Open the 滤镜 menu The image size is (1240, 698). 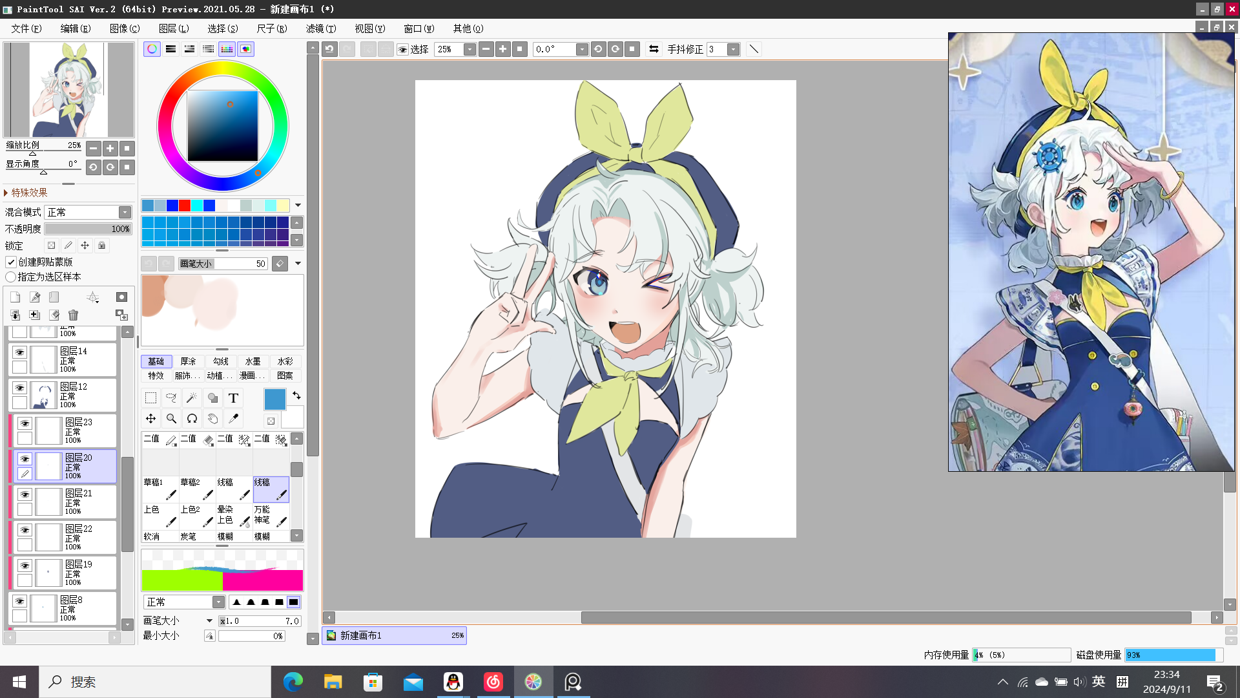tap(321, 28)
